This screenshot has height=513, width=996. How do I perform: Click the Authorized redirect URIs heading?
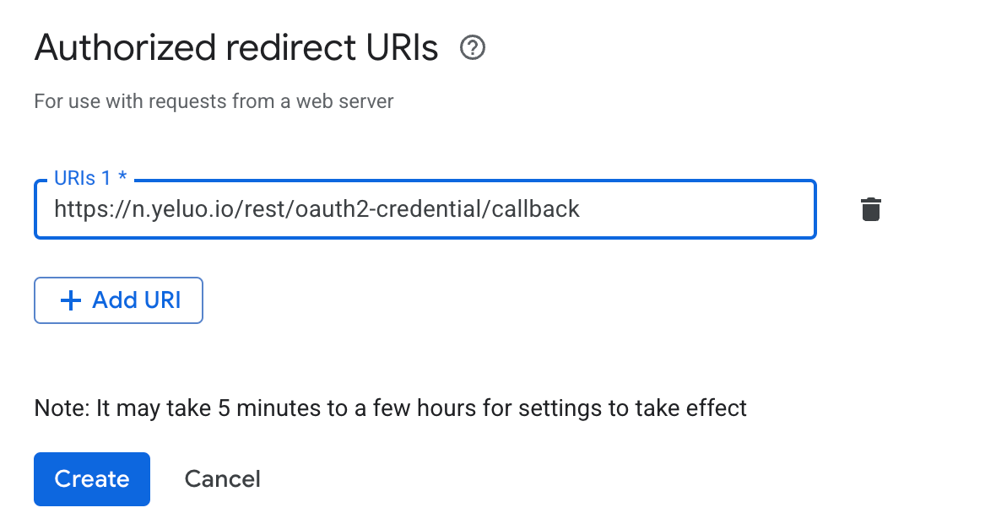236,49
